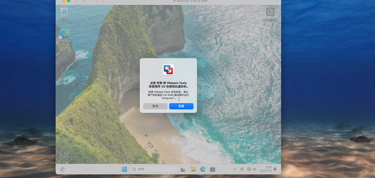The height and width of the screenshot is (178, 375).
Task: Click the user profile icon on the desktop
Action: coord(270,12)
